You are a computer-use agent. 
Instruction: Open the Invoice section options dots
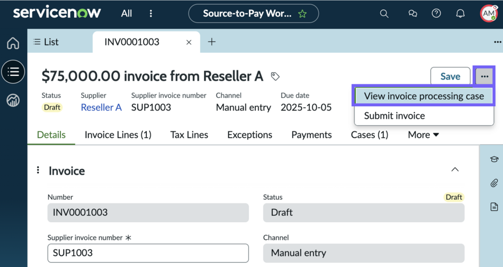coord(38,170)
